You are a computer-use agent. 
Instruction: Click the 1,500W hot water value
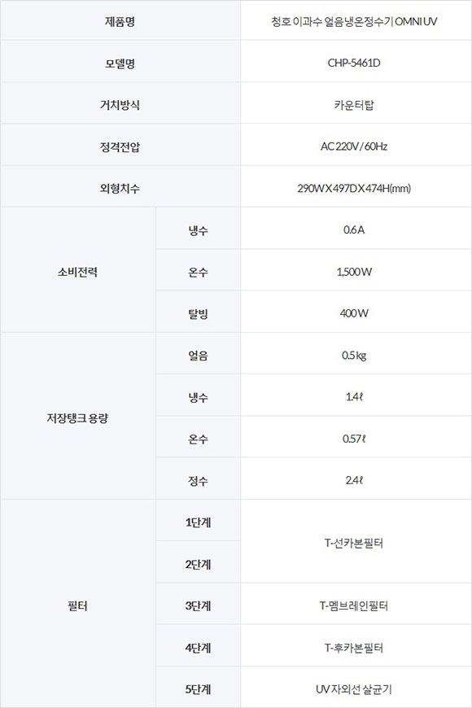[354, 272]
